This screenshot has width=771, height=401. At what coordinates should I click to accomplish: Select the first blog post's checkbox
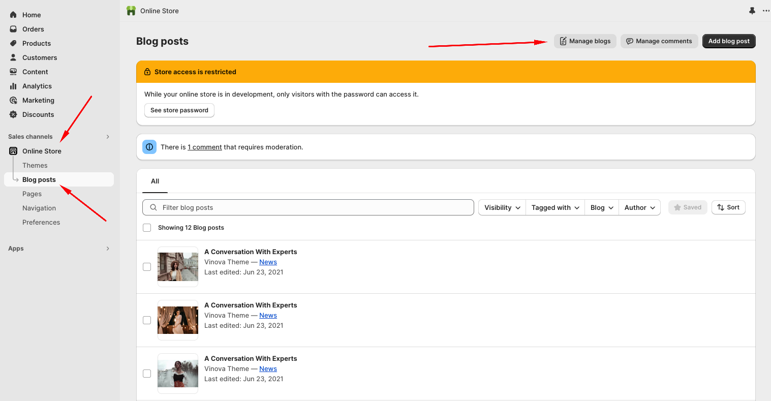pyautogui.click(x=147, y=266)
